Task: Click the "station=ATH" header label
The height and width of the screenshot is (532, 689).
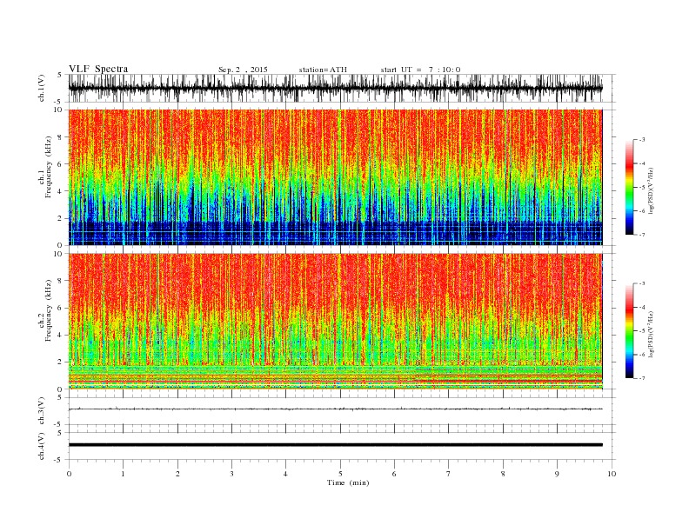Action: tap(323, 70)
